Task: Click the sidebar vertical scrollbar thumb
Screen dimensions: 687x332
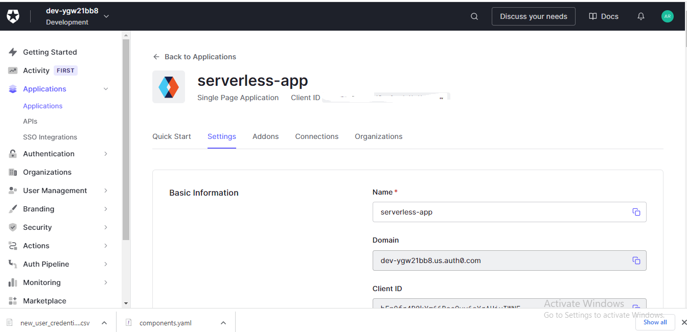Action: click(126, 139)
